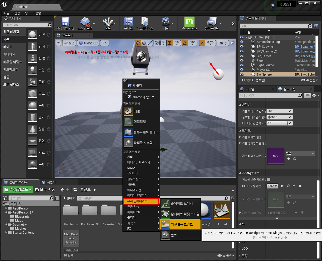Expand the StarterContent folder in tree

6,232
